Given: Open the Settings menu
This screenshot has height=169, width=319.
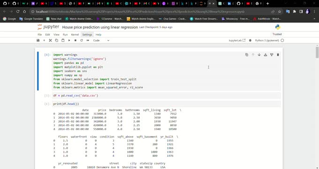Looking at the screenshot, I should [87, 34].
